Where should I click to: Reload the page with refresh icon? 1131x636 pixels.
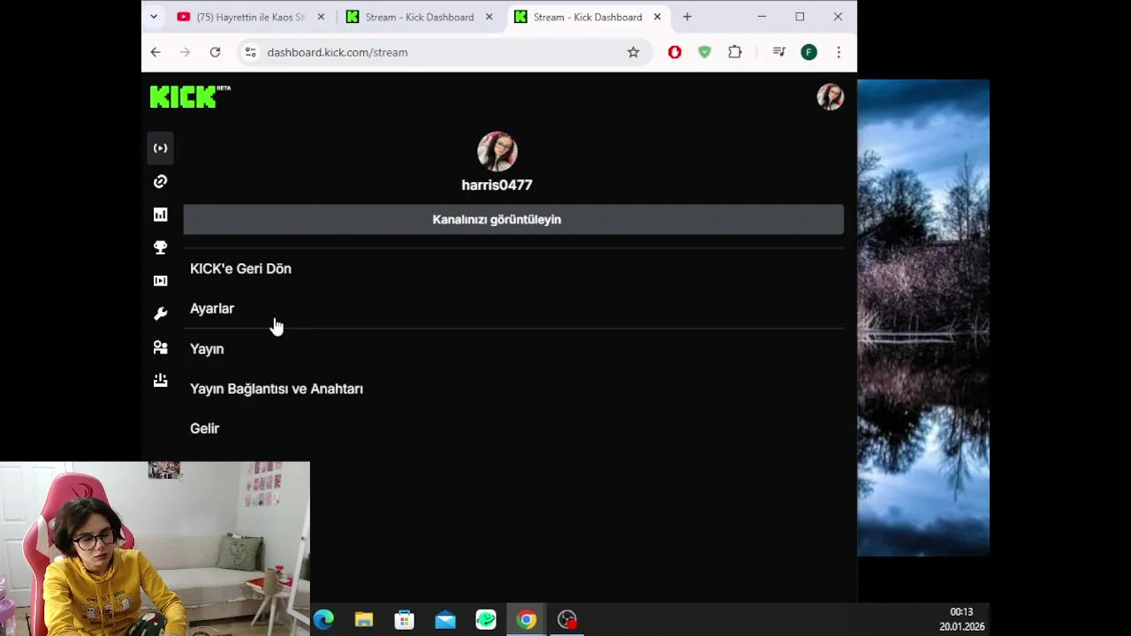click(x=215, y=52)
